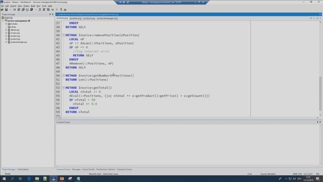Open the notification center in the taskbar
323x182 pixels.
point(317,178)
